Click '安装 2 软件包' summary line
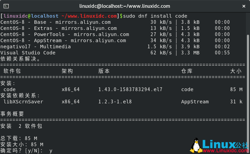The width and height of the screenshot is (250, 154). (21, 126)
